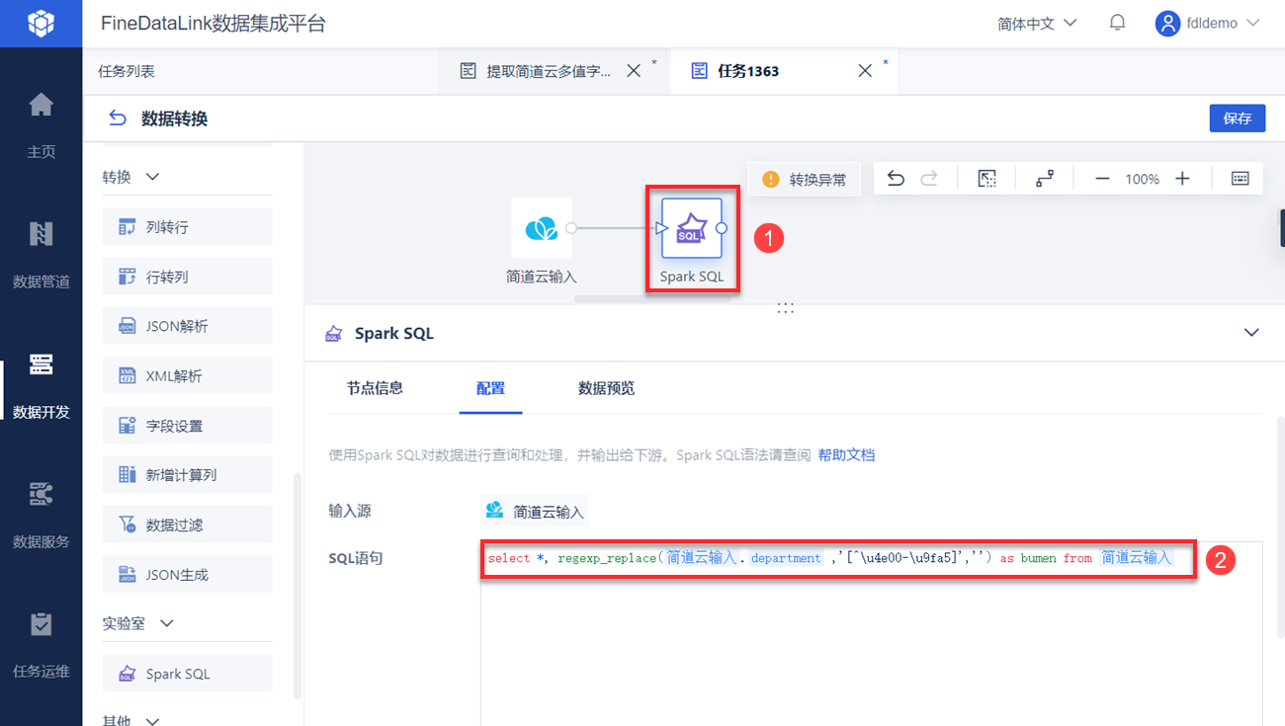The height and width of the screenshot is (726, 1285).
Task: Switch to the 任务列表 tab
Action: (x=127, y=71)
